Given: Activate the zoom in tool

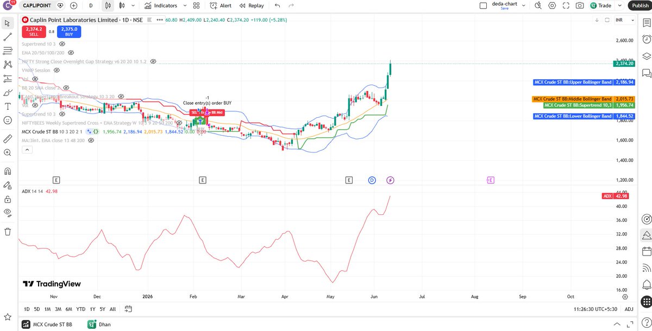Looking at the screenshot, I should (8, 153).
